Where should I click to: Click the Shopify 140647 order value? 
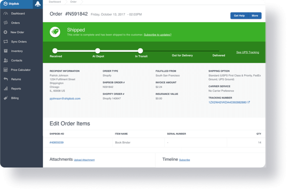tap(112, 99)
